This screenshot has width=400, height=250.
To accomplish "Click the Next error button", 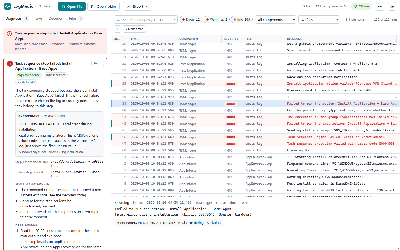I will tap(134, 29).
